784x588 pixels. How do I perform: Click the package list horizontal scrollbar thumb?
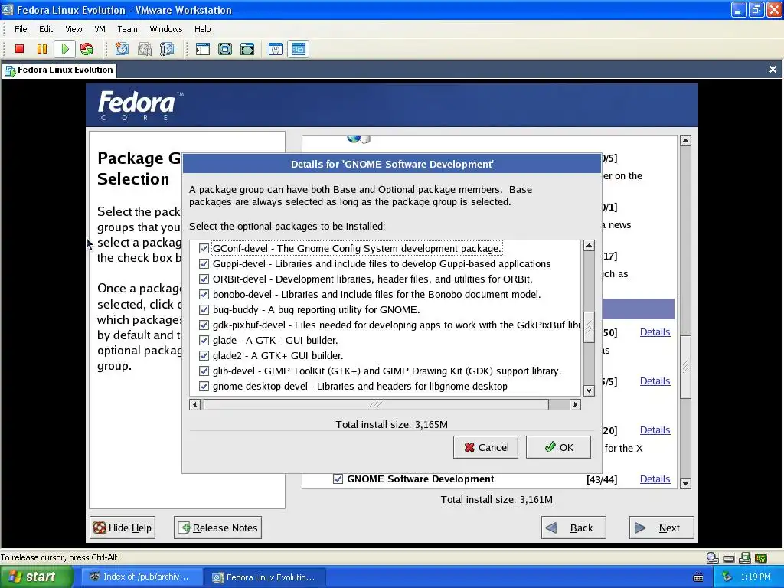[376, 404]
